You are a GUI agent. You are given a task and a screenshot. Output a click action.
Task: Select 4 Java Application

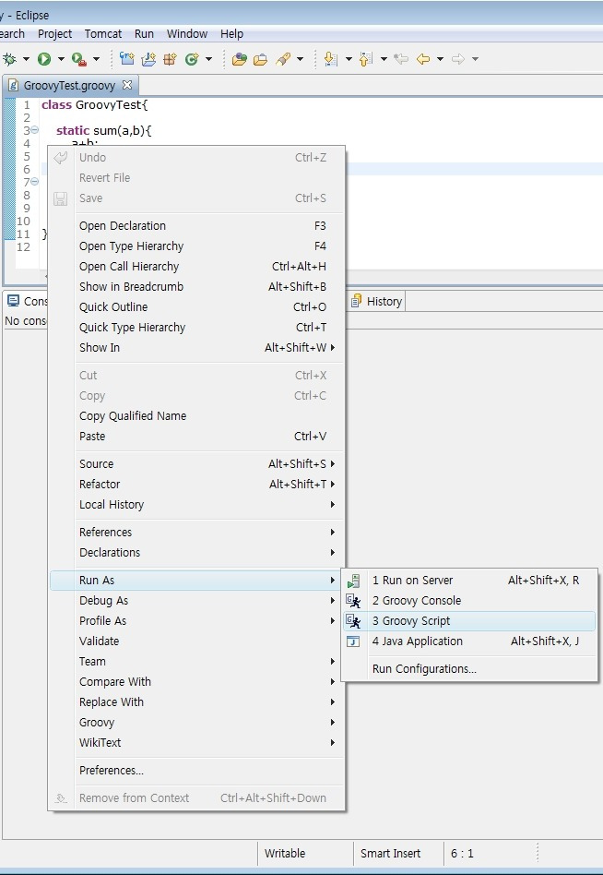469,641
